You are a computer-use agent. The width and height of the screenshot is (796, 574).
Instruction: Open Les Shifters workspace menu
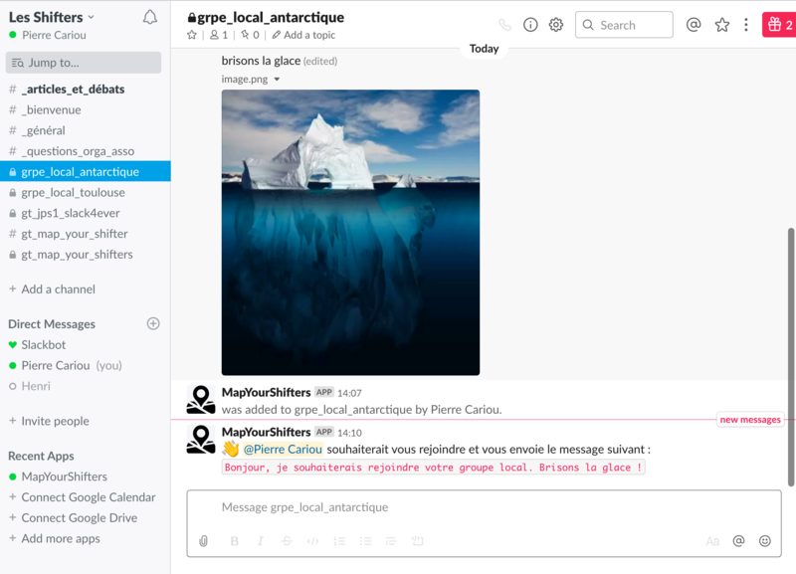(52, 17)
